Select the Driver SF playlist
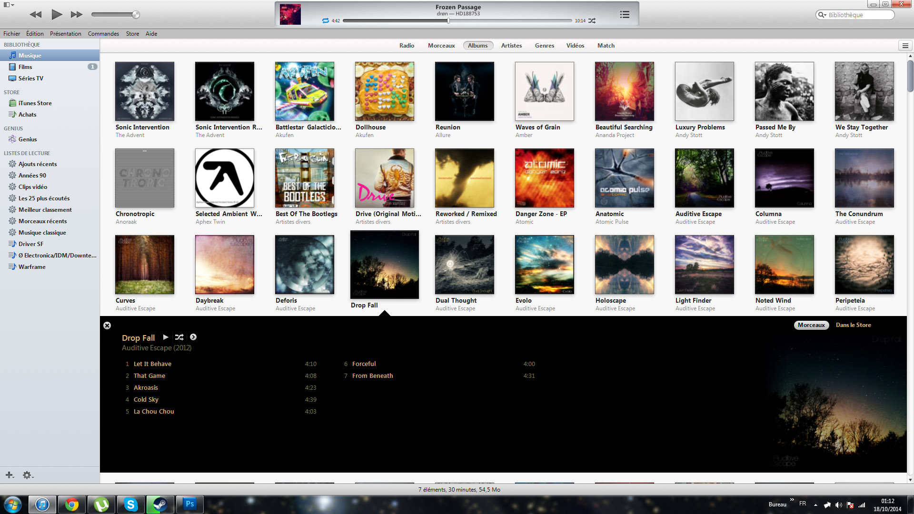This screenshot has height=514, width=914. pos(50,244)
